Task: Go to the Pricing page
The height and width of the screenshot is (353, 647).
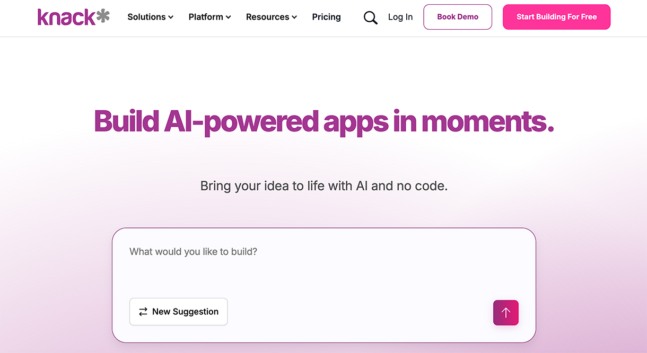Action: pyautogui.click(x=326, y=17)
